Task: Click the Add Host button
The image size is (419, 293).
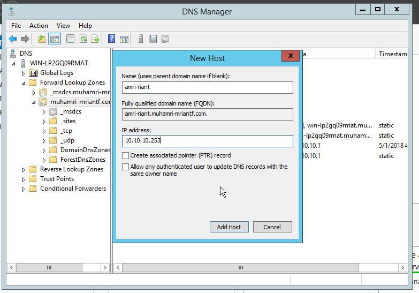Action: click(x=229, y=227)
